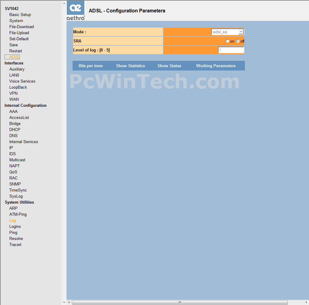Select the SRA 'on' radio button
The width and height of the screenshot is (309, 305).
(227, 41)
